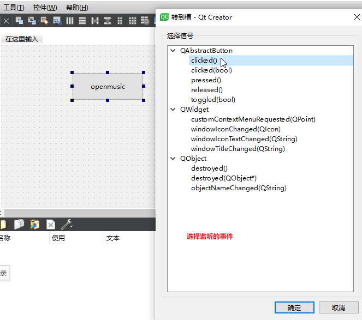The height and width of the screenshot is (320, 362).
Task: Apply form layout icon
Action: tap(120, 21)
